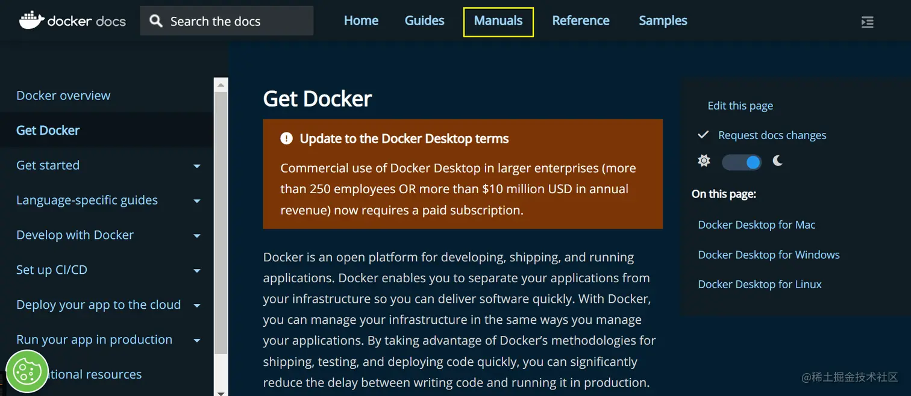Open the cookie settings icon
911x396 pixels.
(x=27, y=371)
